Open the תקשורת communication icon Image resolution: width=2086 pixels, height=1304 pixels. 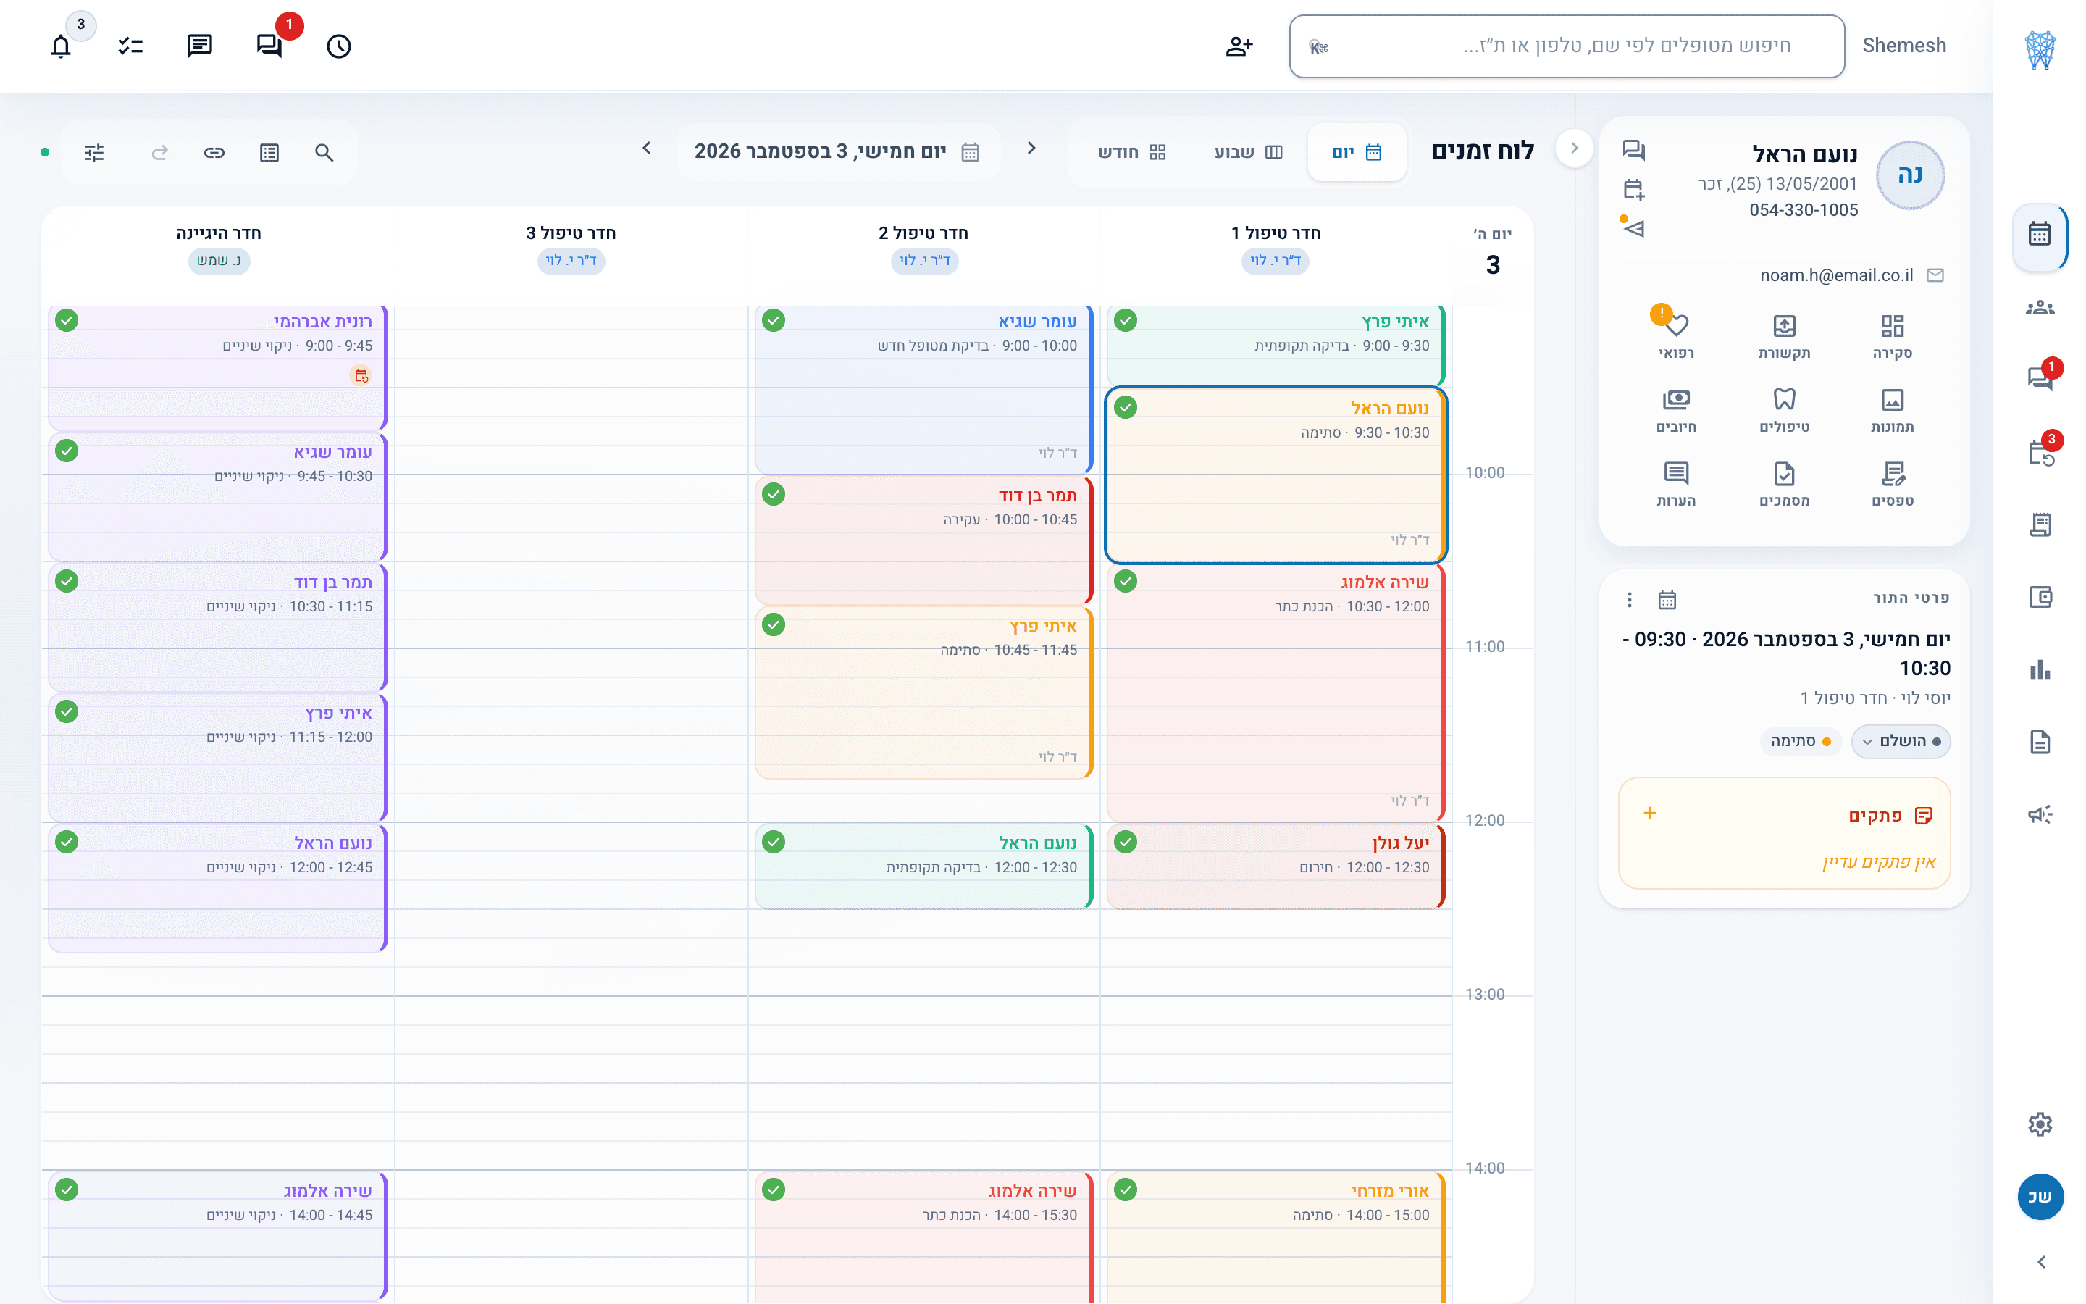1784,335
